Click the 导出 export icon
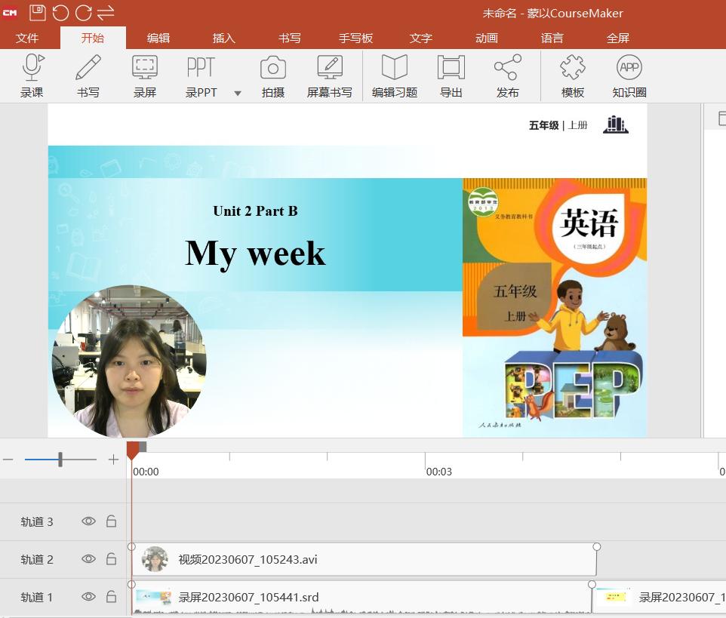The image size is (726, 618). [451, 69]
